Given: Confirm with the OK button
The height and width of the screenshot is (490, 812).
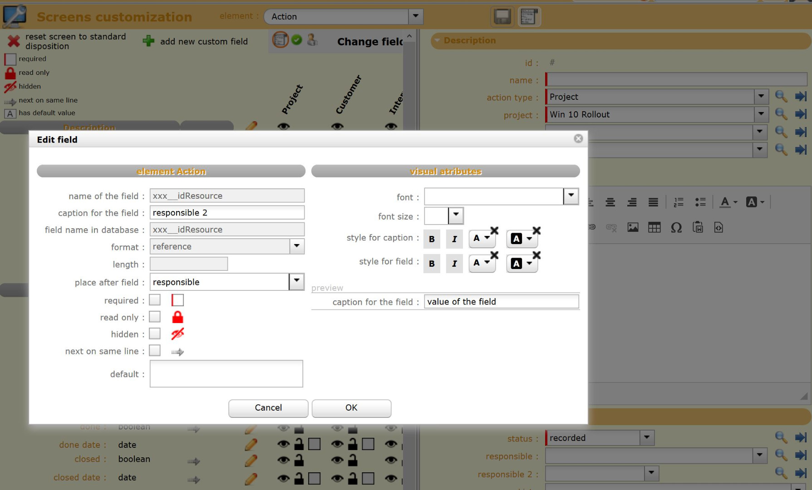Looking at the screenshot, I should click(x=351, y=408).
